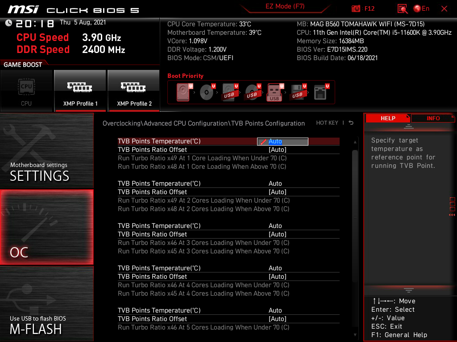
Task: Click the HOT KEY label
Action: tap(327, 123)
